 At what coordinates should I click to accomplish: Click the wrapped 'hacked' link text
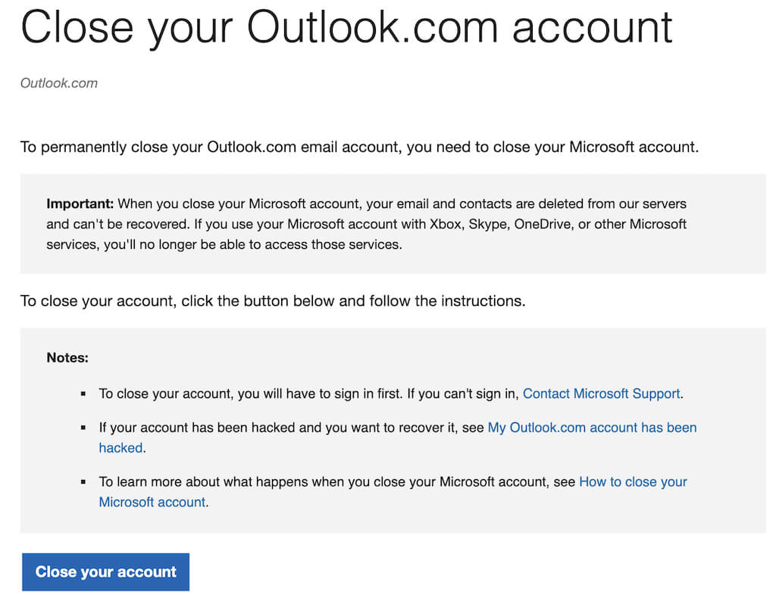click(120, 447)
